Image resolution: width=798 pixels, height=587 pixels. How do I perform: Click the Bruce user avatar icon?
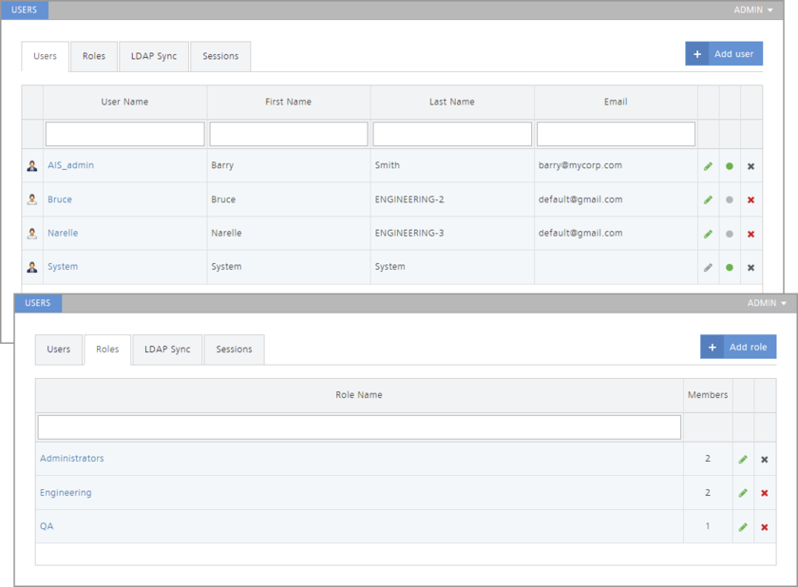(x=32, y=199)
